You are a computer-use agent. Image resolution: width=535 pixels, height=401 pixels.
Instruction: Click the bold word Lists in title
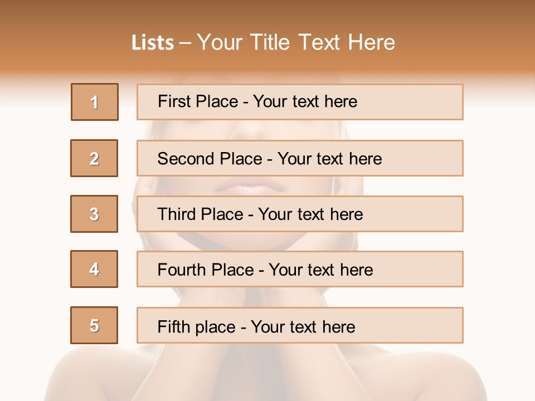tap(153, 43)
